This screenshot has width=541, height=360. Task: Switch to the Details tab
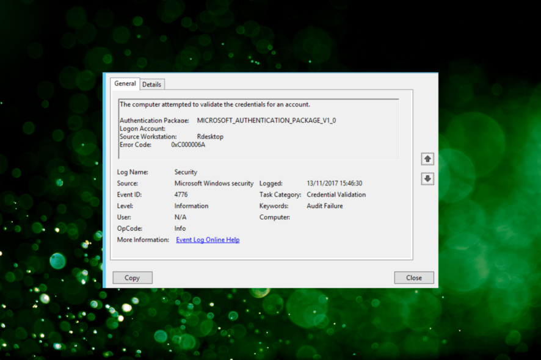(151, 84)
